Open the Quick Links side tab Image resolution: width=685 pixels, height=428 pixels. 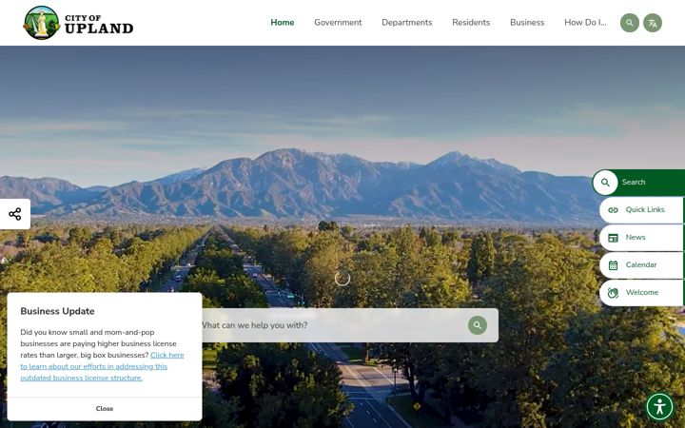tap(642, 210)
